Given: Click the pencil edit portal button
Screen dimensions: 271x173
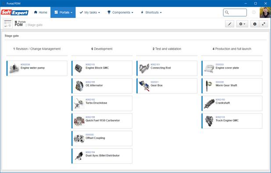Looking at the screenshot, I should point(229,24).
